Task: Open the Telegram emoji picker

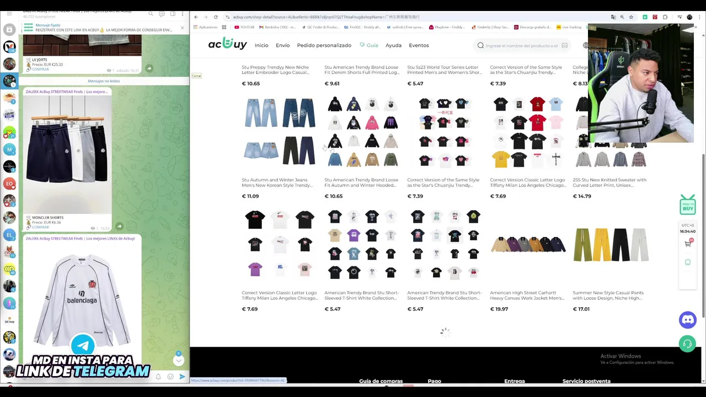Action: [170, 377]
